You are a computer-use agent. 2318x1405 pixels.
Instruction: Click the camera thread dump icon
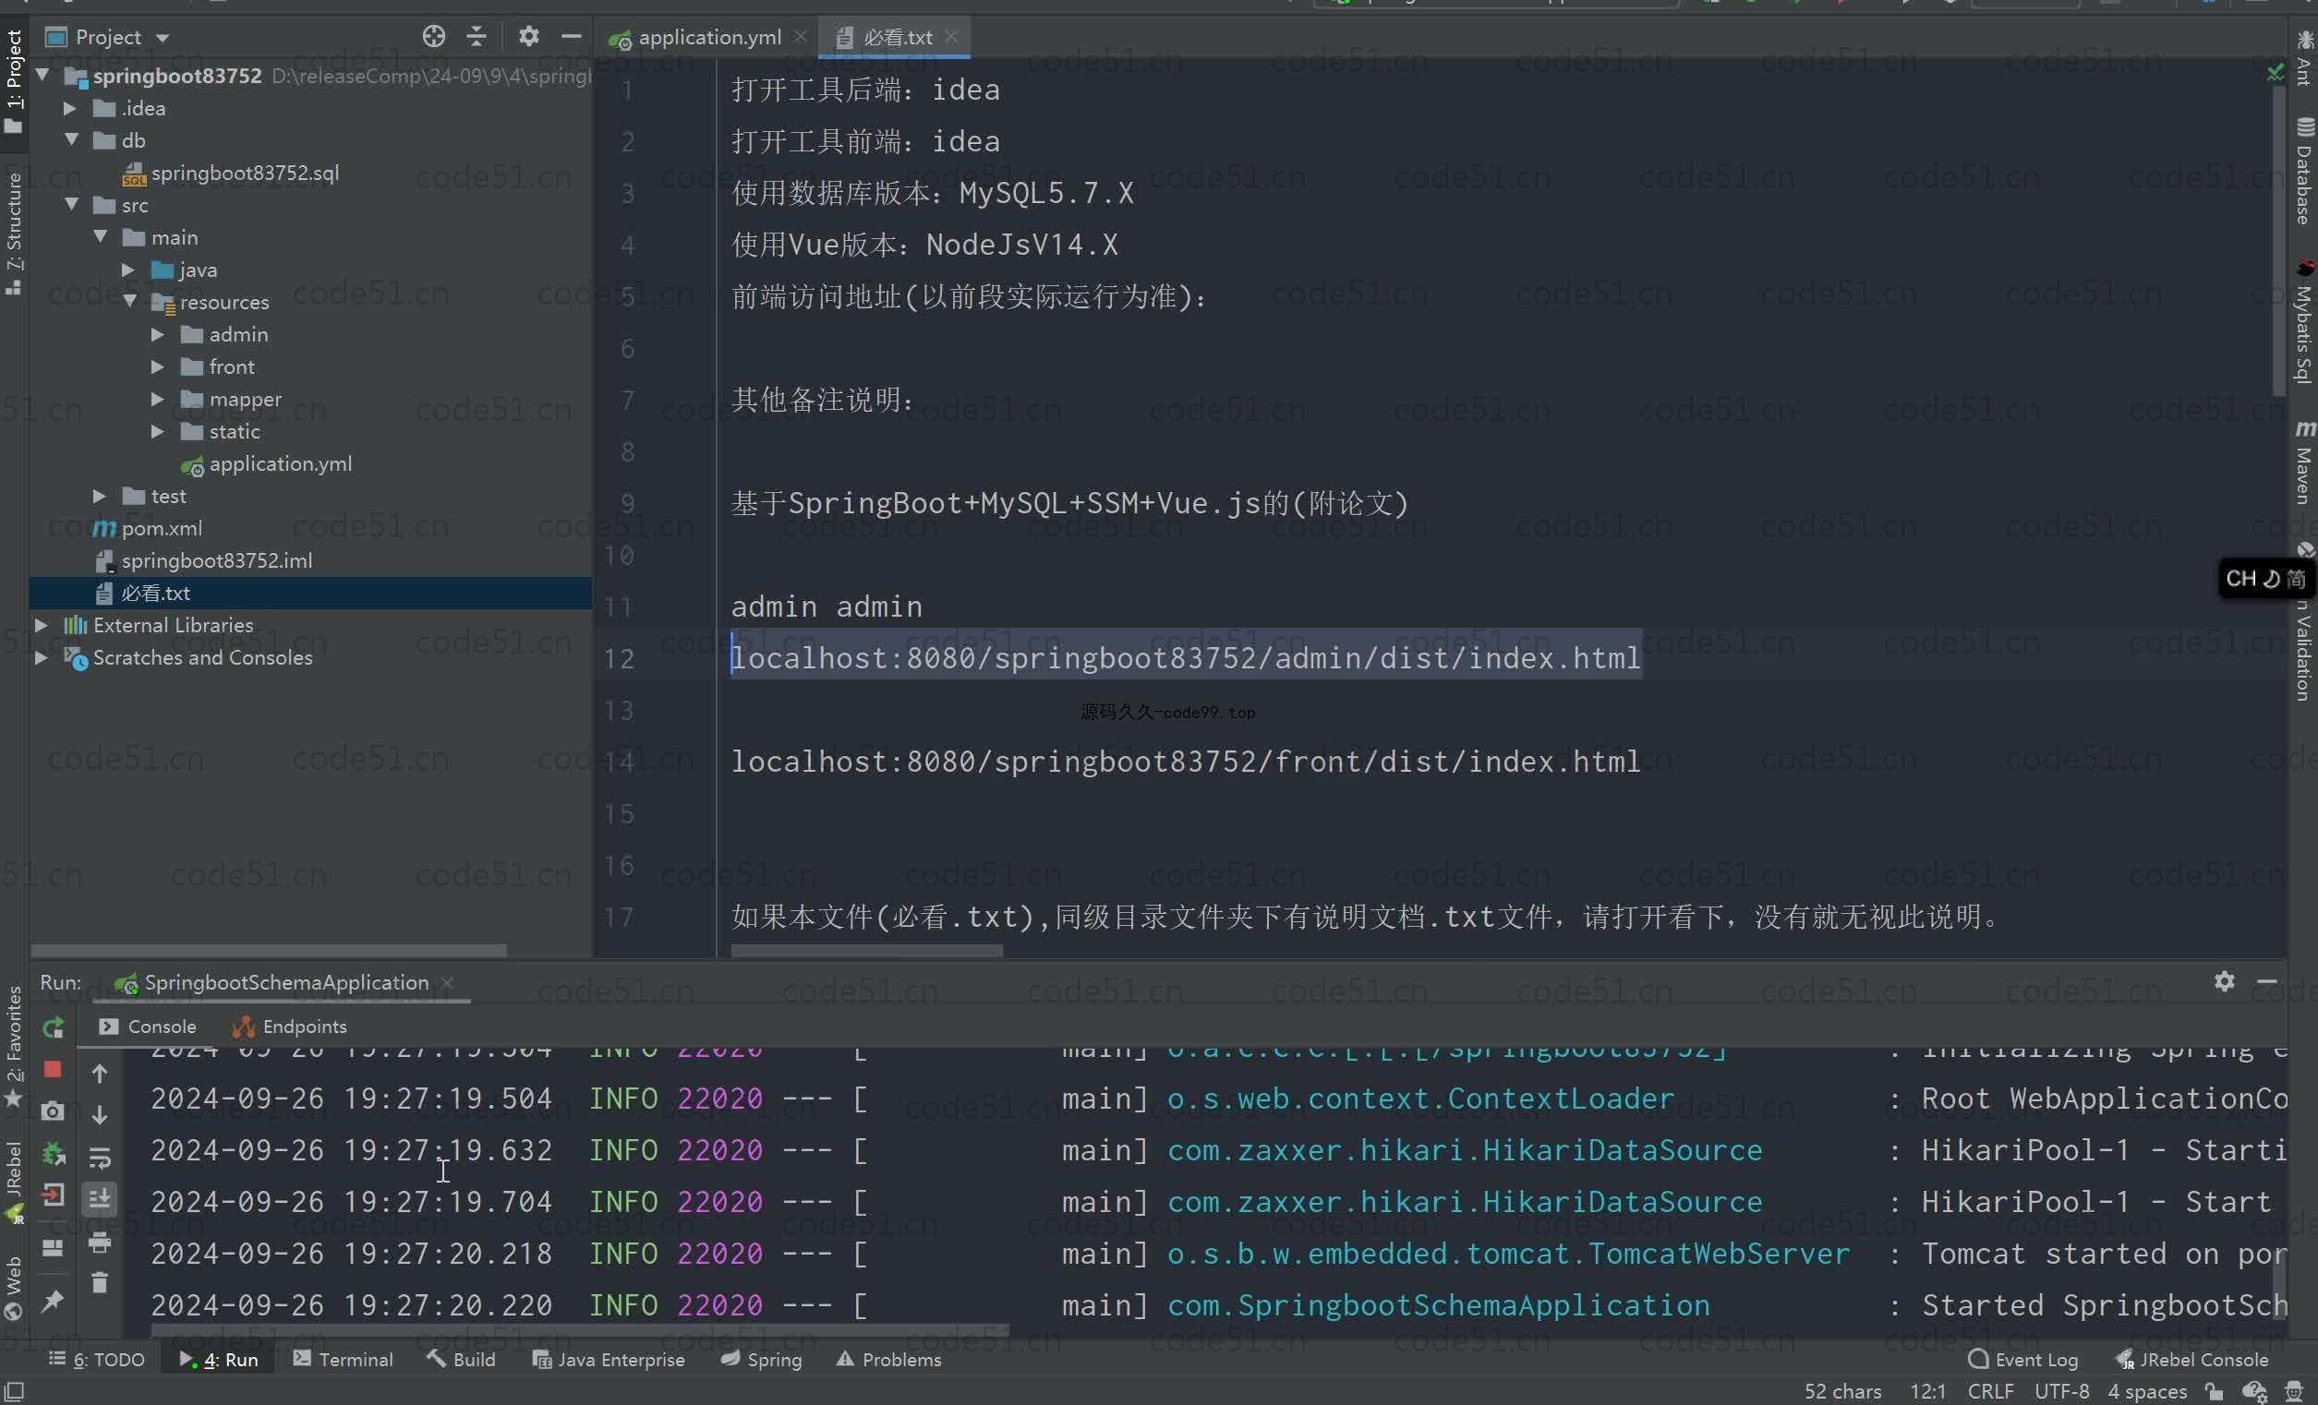pos(53,1111)
